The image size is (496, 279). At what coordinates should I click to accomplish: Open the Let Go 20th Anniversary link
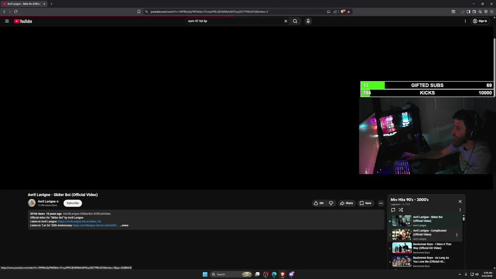pyautogui.click(x=95, y=225)
